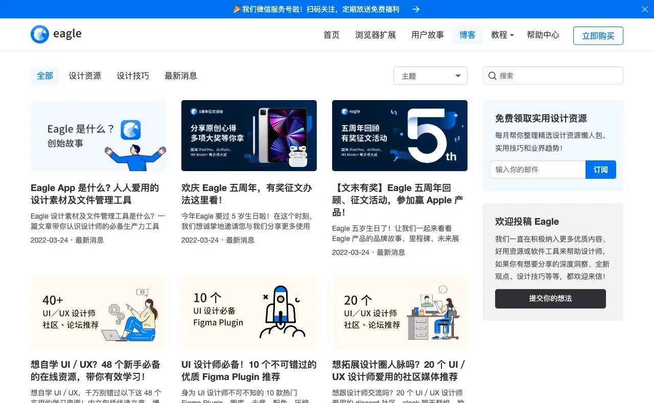Open the Eagle 是什么 article thumbnail
This screenshot has height=403, width=654.
98,135
